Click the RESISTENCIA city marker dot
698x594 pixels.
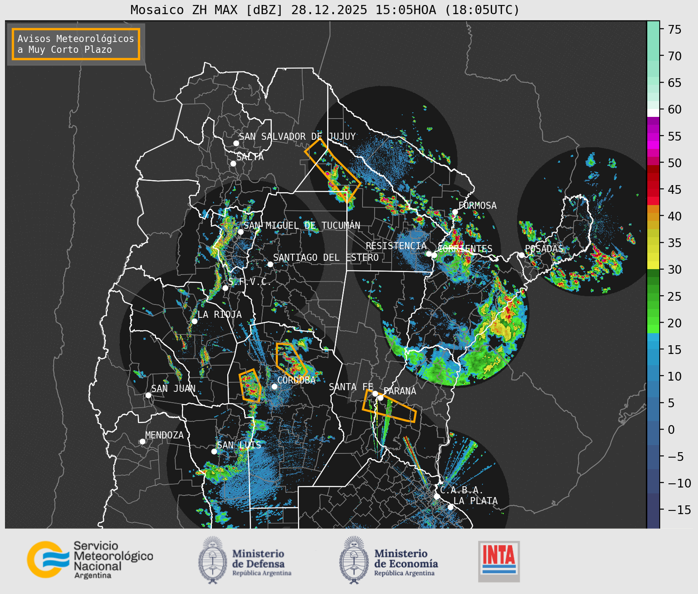429,254
